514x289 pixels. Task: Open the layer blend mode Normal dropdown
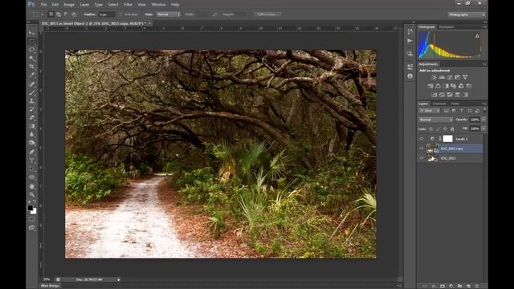click(435, 120)
